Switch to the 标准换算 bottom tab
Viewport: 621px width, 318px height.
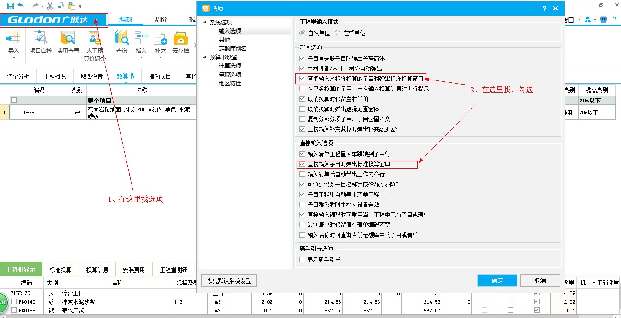coord(61,270)
